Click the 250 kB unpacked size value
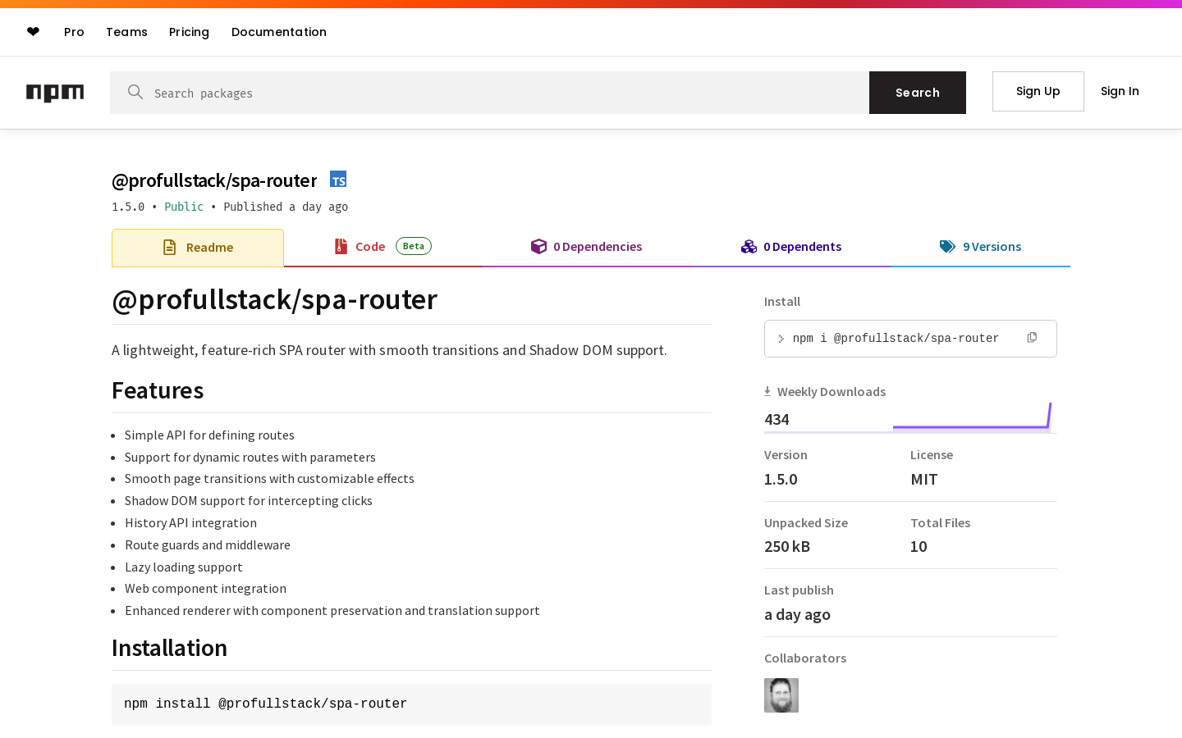 787,546
